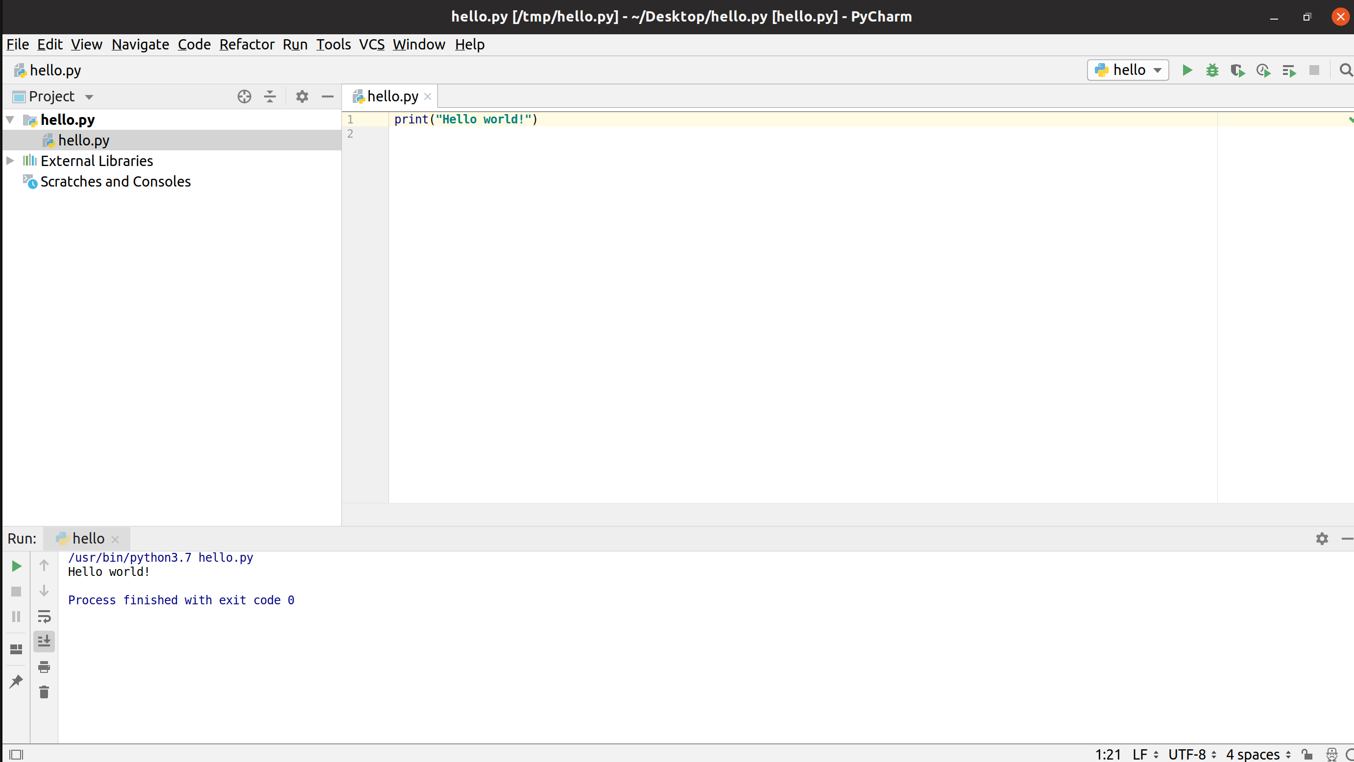
Task: Clear all Run console output
Action: [x=44, y=692]
